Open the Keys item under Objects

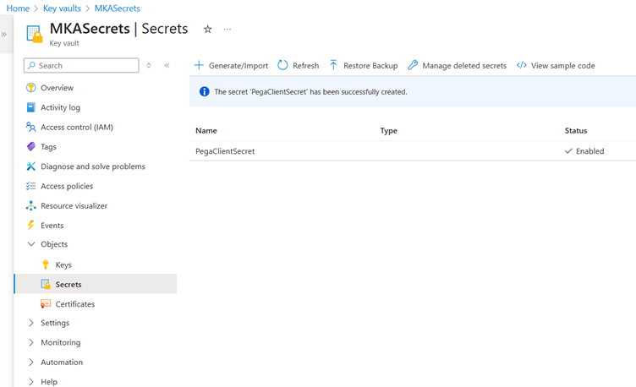click(63, 265)
